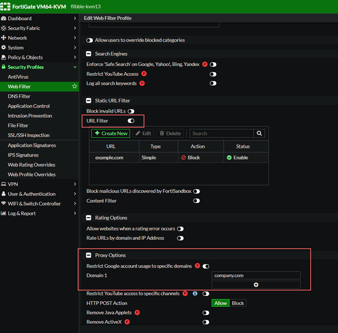Collapse the Proxy Options section icon
The width and height of the screenshot is (338, 333).
89,255
